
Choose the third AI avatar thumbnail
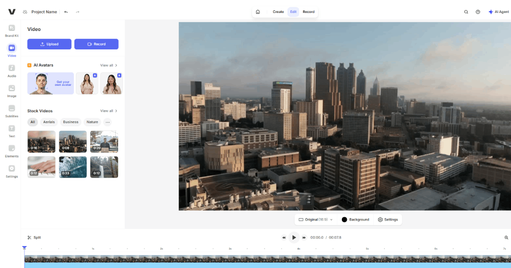pyautogui.click(x=111, y=83)
